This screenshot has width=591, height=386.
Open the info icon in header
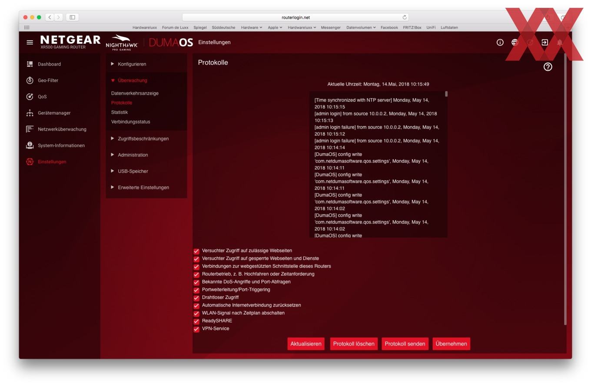(x=500, y=42)
